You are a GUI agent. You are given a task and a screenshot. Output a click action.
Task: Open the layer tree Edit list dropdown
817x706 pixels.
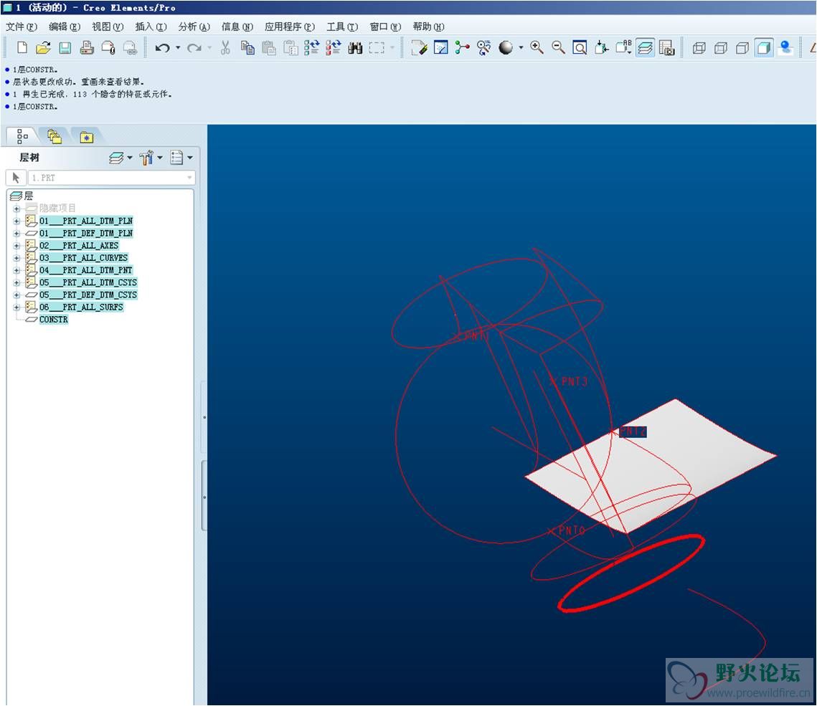[181, 157]
